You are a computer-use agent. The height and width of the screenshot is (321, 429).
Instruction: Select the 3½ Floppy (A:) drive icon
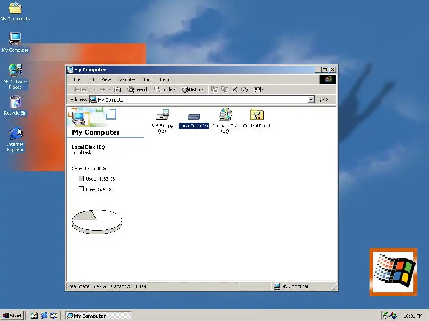point(162,115)
